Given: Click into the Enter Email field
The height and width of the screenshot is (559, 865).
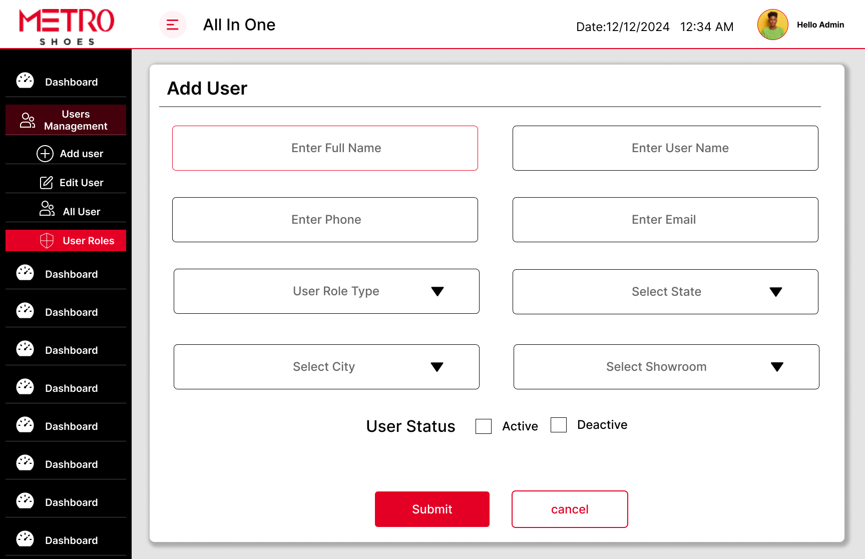Looking at the screenshot, I should coord(665,220).
